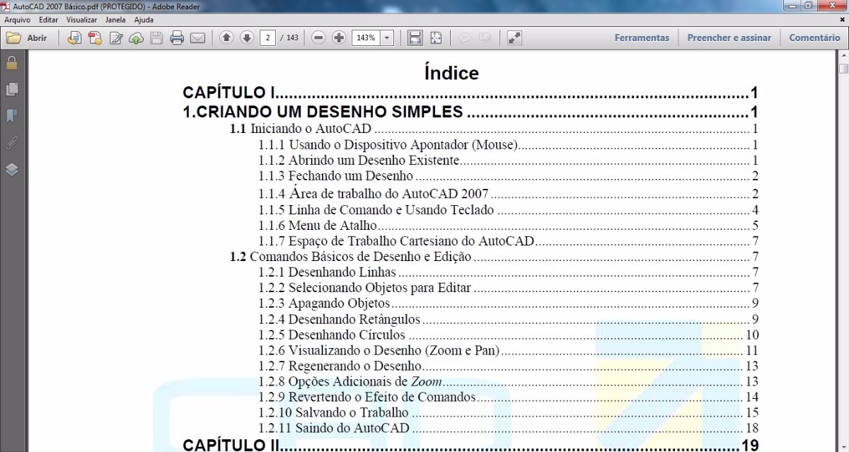The height and width of the screenshot is (452, 849).
Task: Click 1.2.6 Visualizando o Desenho (Zoom e Pan)
Action: point(509,351)
